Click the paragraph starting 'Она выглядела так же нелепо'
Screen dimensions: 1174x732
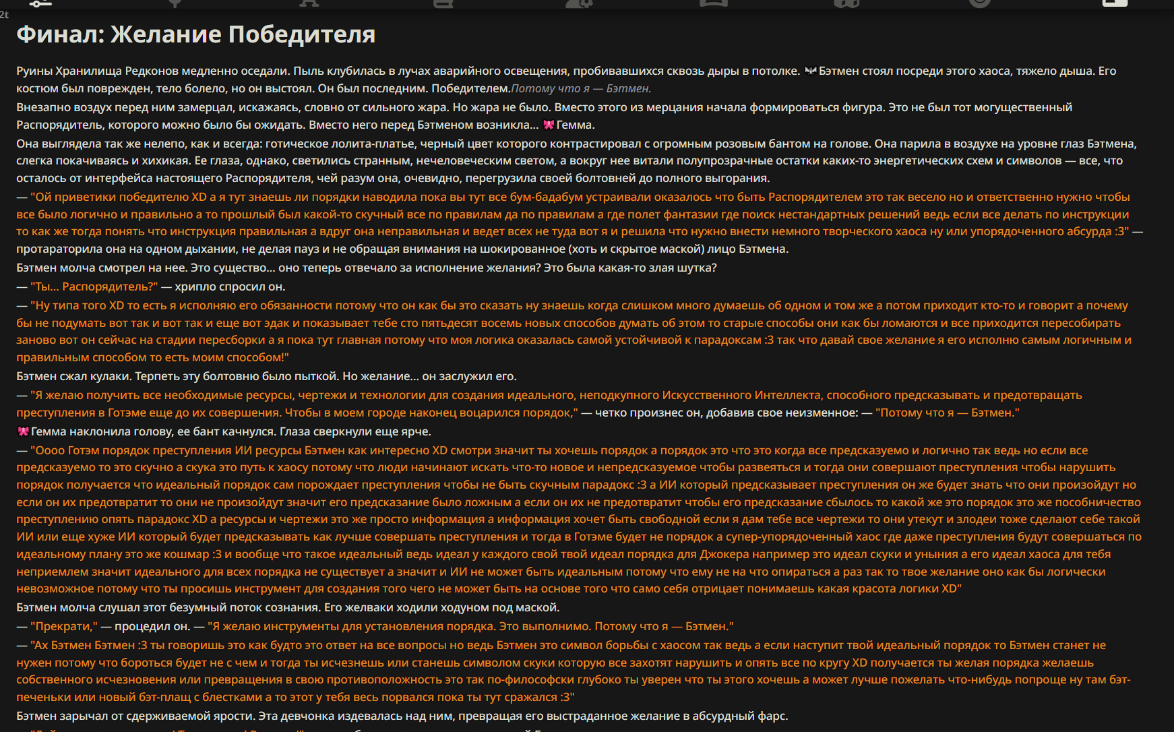[576, 160]
